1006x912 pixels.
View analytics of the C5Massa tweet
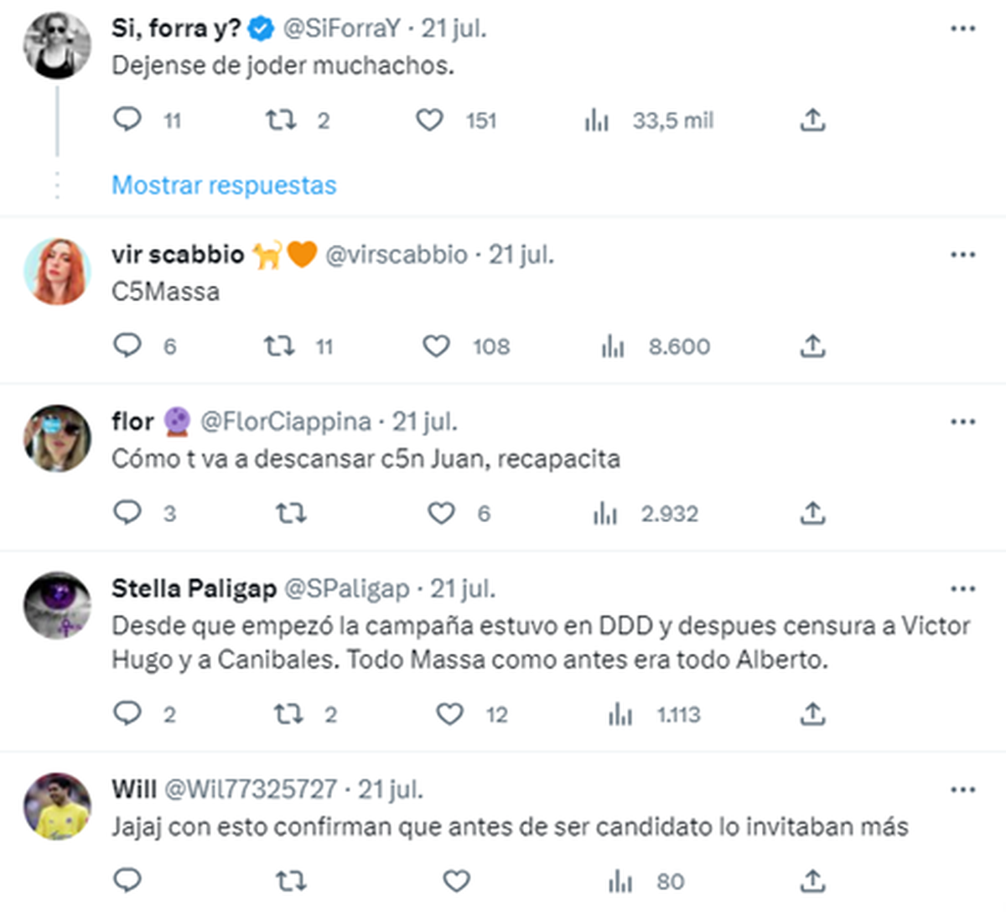tap(613, 345)
